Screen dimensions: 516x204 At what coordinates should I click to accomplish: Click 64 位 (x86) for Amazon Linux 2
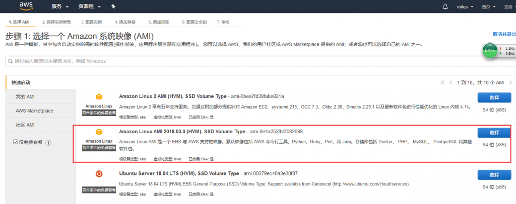[x=494, y=110]
